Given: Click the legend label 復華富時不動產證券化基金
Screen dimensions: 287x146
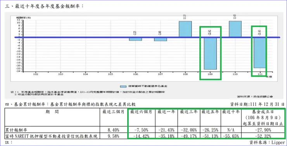Looking at the screenshot, I should (x=147, y=86).
